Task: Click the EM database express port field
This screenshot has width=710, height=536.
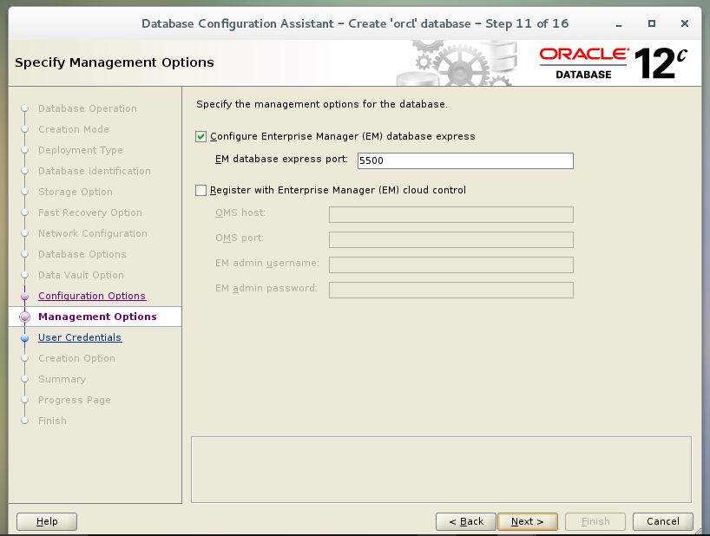Action: click(465, 160)
